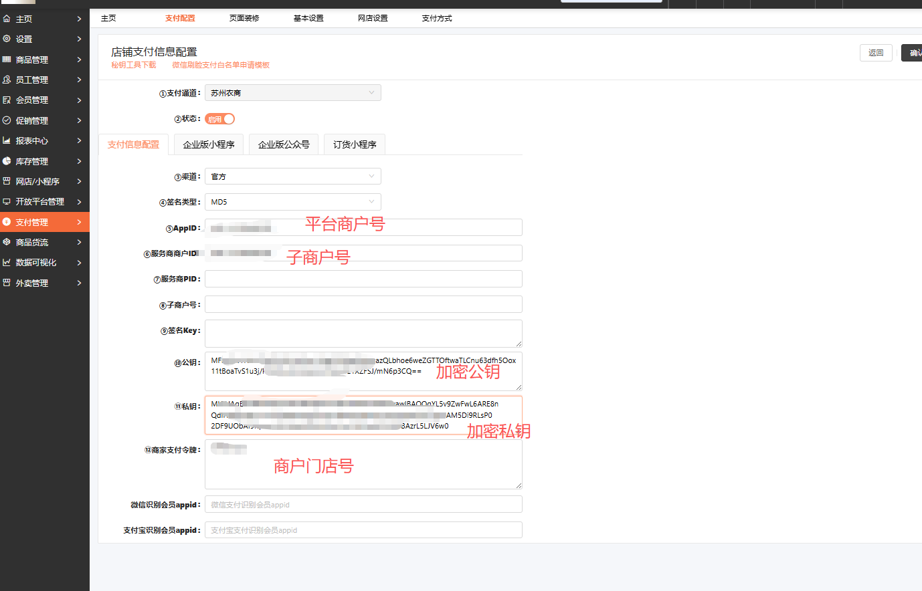The height and width of the screenshot is (591, 922).
Task: Open the 签名类型 dropdown showing MD5
Action: pyautogui.click(x=293, y=202)
